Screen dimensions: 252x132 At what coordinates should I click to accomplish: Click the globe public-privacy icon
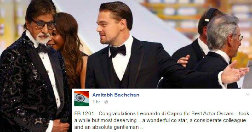pos(106,102)
